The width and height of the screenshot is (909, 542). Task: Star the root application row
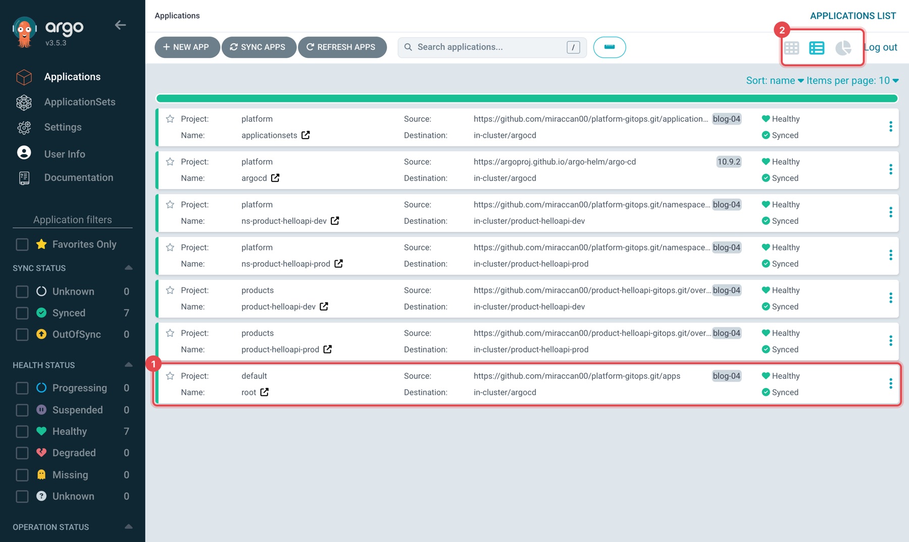[170, 376]
